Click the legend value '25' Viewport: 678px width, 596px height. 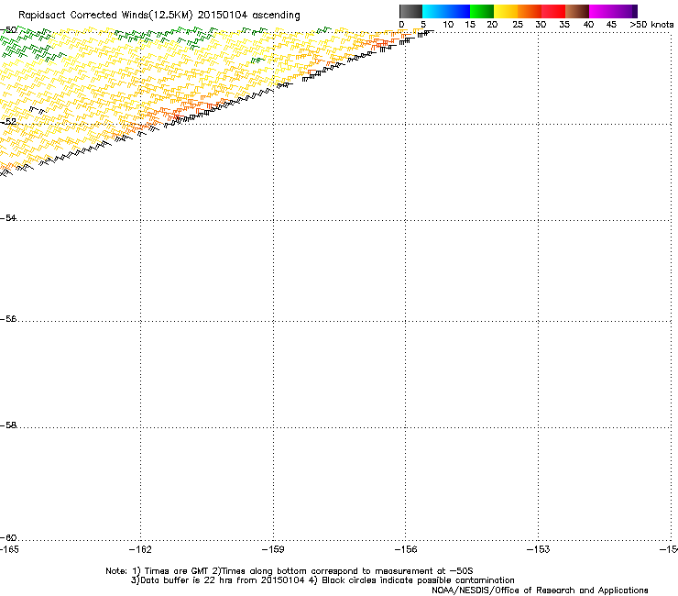click(x=518, y=25)
